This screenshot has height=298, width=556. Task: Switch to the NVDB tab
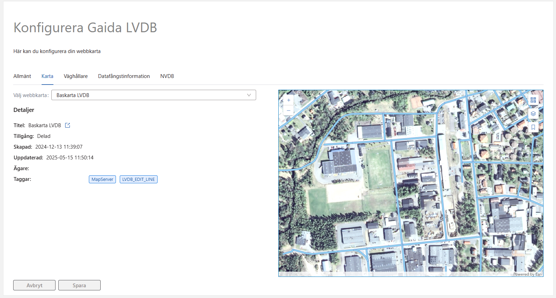167,76
